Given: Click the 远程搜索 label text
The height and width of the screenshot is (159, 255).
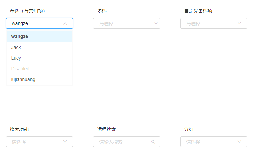Looking at the screenshot, I should (106, 129).
